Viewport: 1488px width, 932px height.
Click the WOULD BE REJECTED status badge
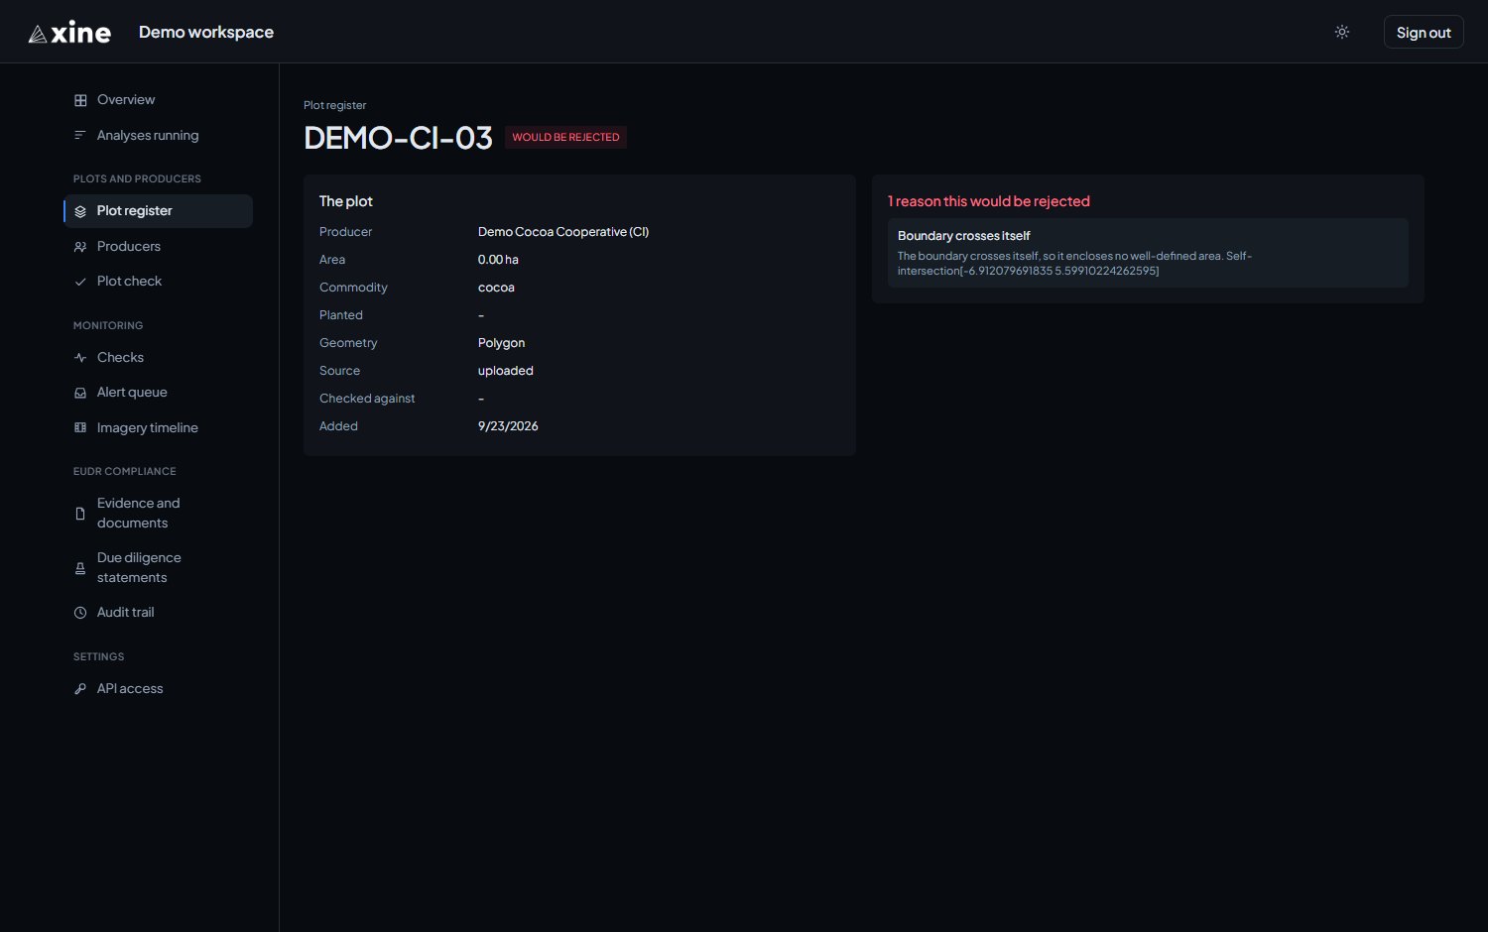coord(565,138)
